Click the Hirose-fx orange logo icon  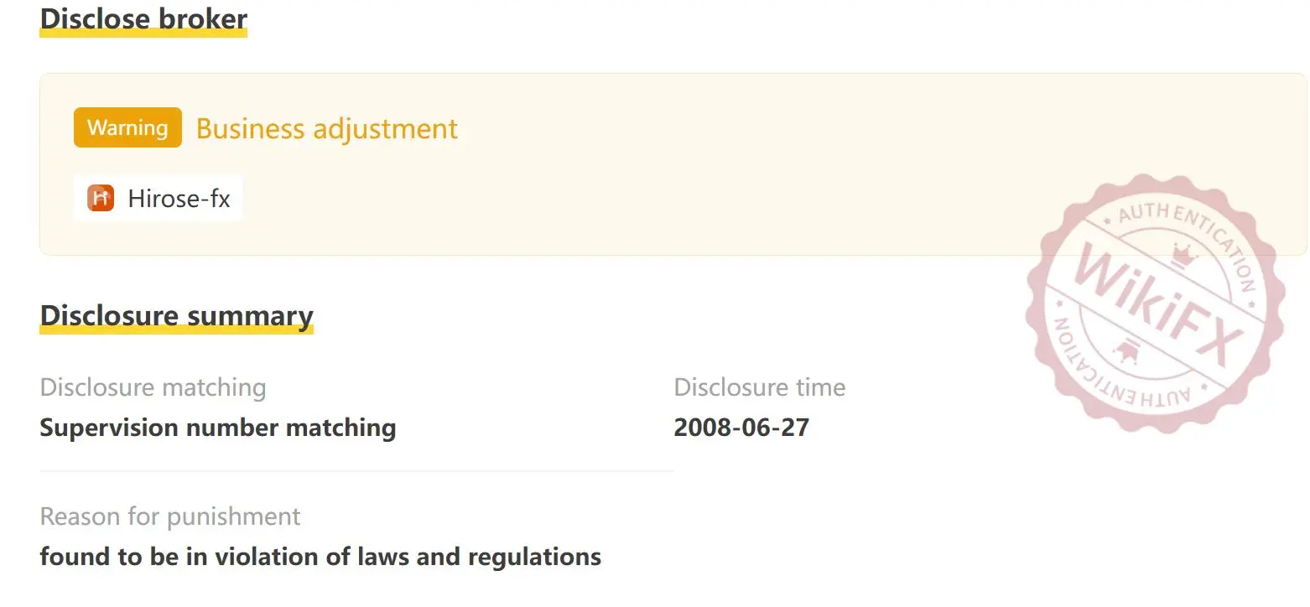click(x=101, y=198)
